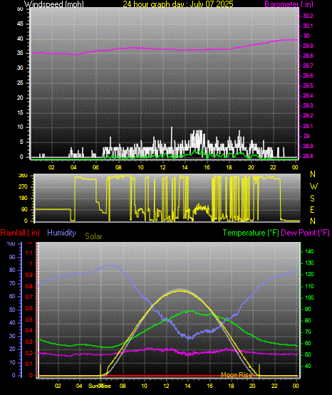
Task: Click the Moon Rise marker text
Action: click(237, 375)
